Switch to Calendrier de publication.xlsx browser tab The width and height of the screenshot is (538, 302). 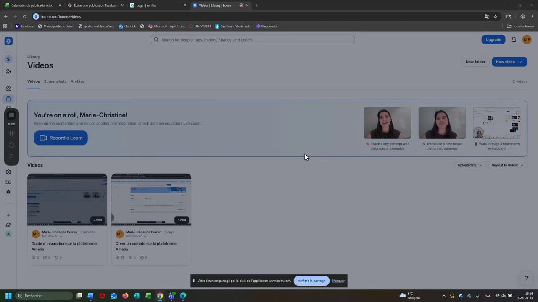(x=32, y=5)
